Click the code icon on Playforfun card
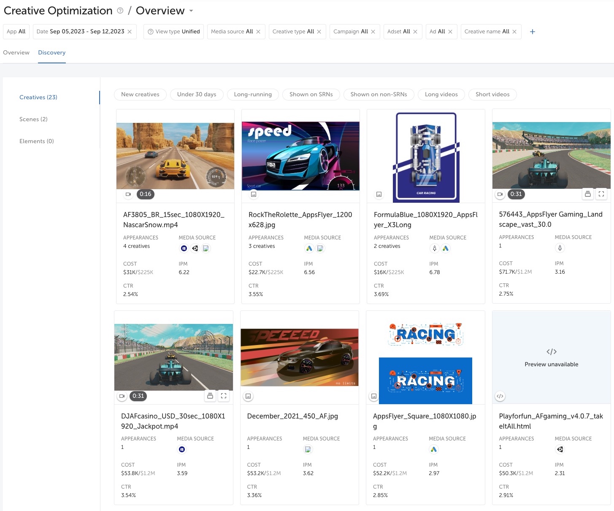The width and height of the screenshot is (614, 511). tap(500, 396)
